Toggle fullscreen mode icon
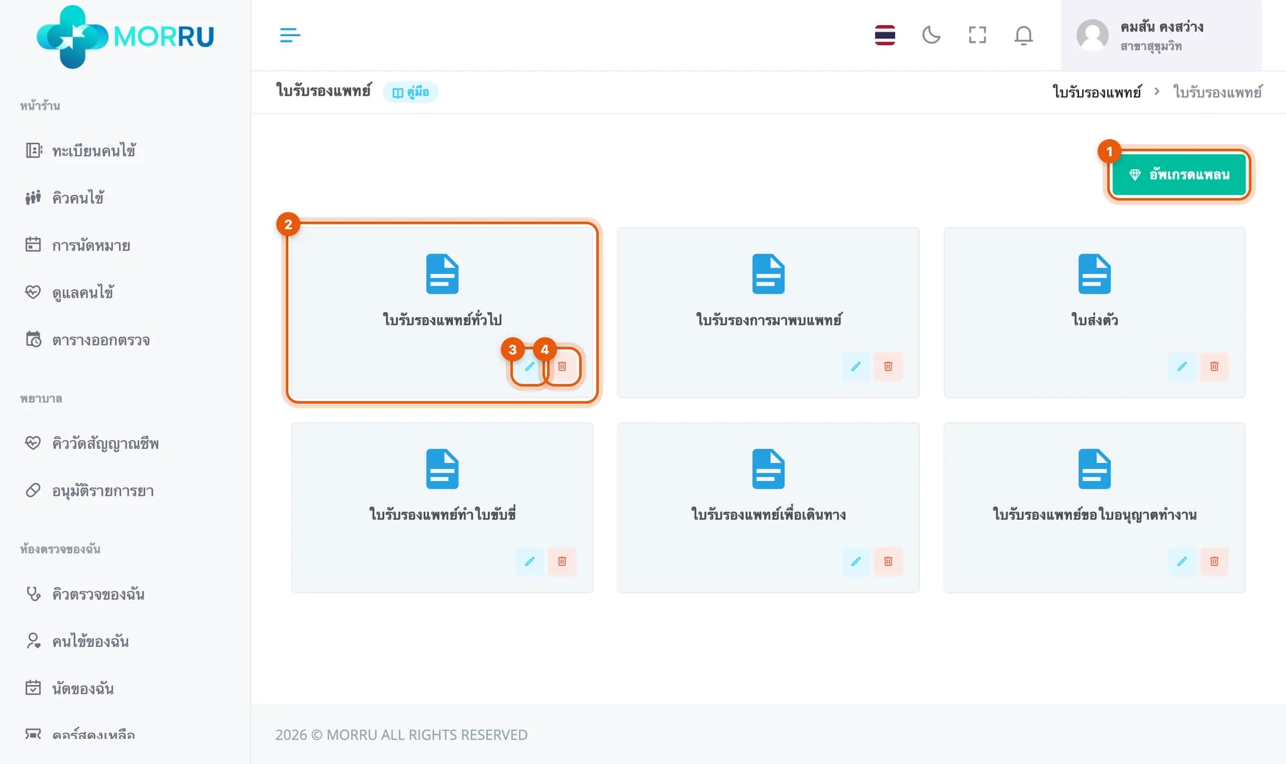This screenshot has width=1286, height=764. click(977, 35)
